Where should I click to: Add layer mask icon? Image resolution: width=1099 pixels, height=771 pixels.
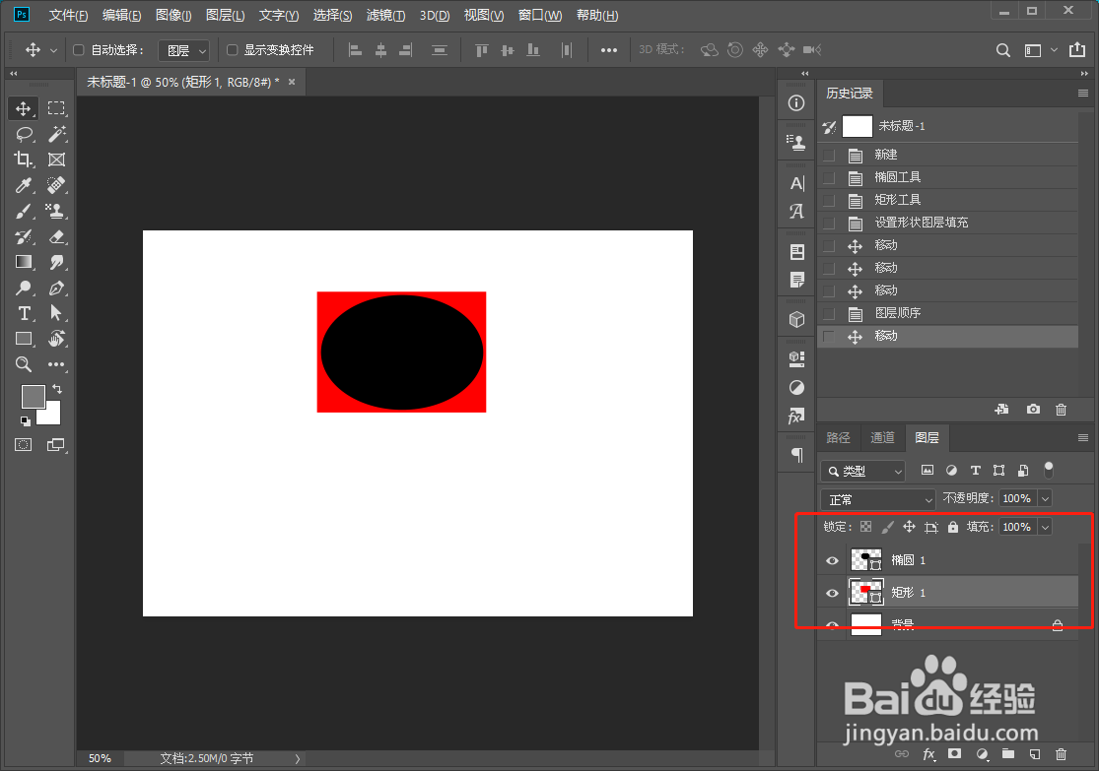pyautogui.click(x=955, y=754)
